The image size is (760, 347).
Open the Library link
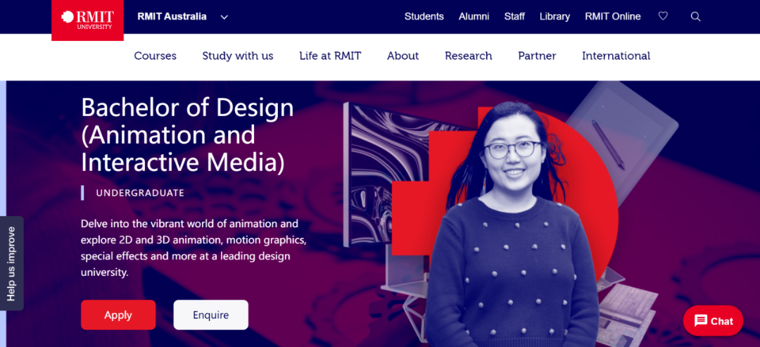click(x=555, y=16)
